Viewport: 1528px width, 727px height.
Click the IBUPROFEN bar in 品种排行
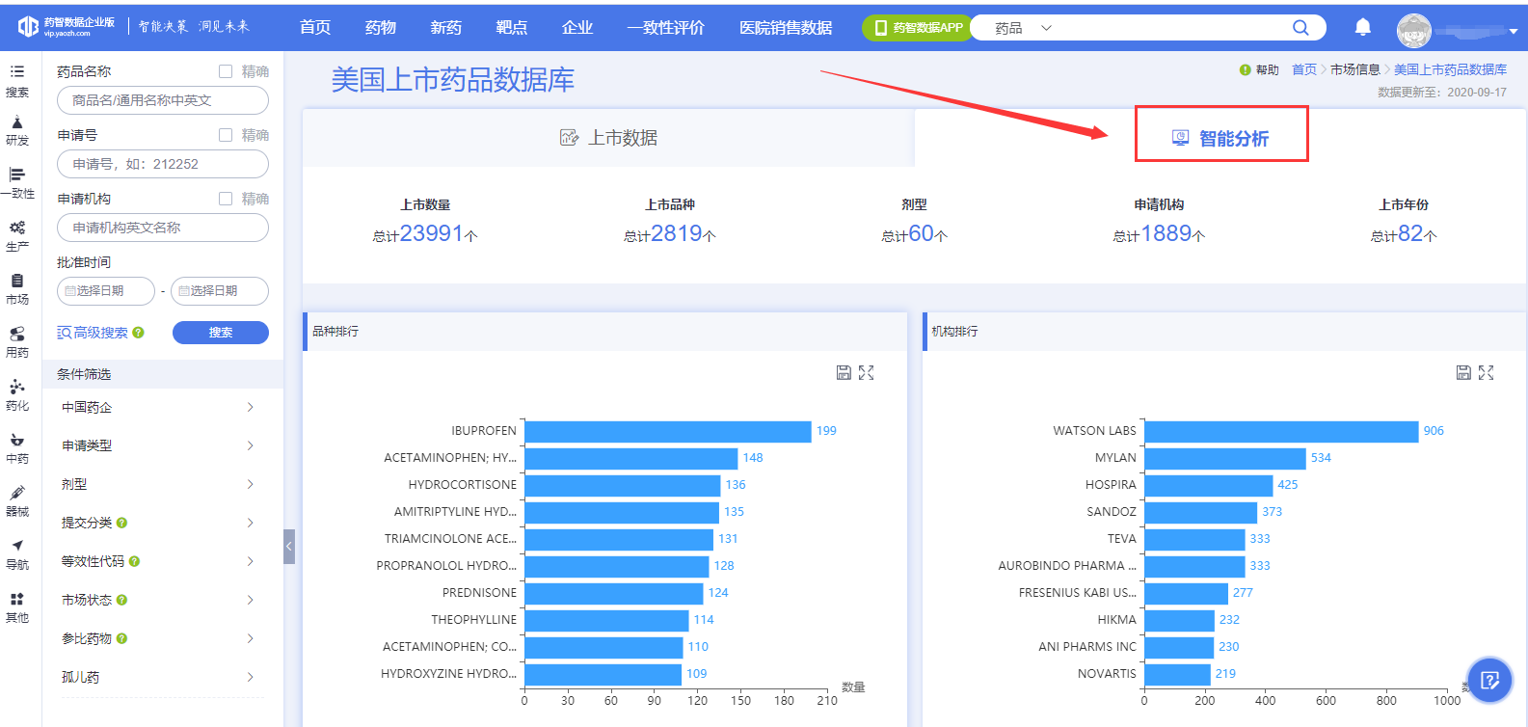(668, 431)
